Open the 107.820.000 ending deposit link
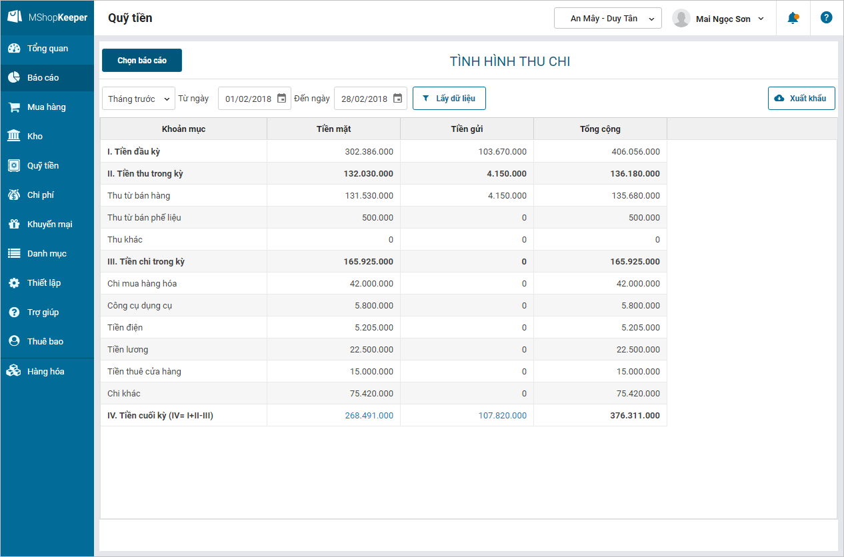 pyautogui.click(x=502, y=416)
